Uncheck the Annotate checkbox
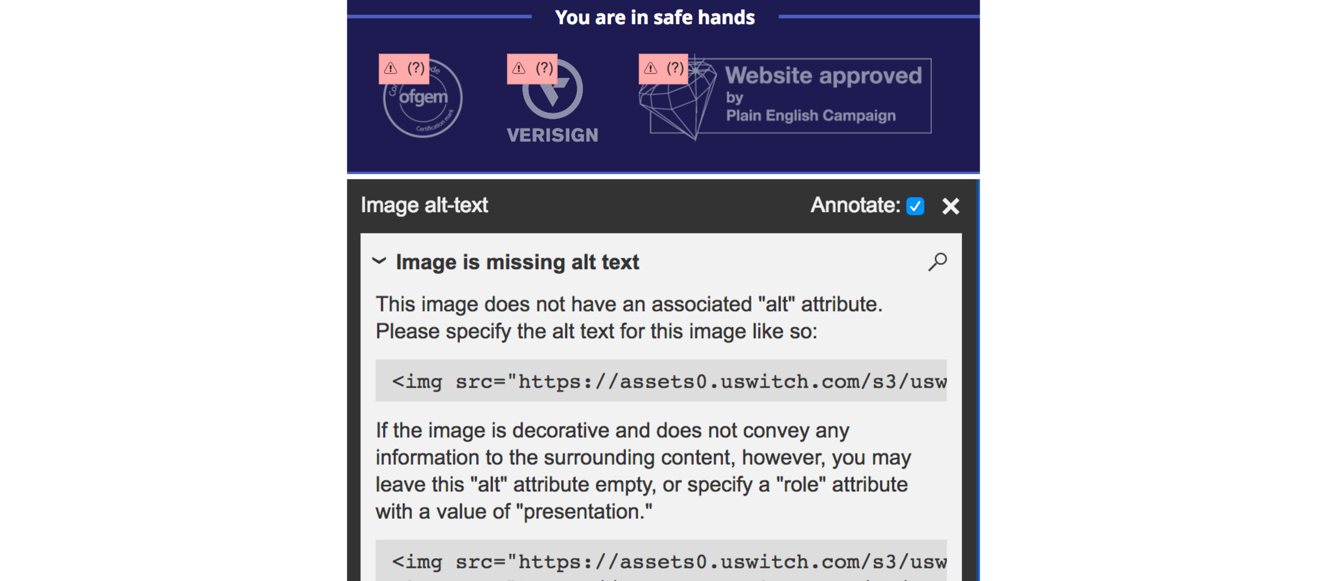Image resolution: width=1327 pixels, height=581 pixels. click(x=915, y=206)
